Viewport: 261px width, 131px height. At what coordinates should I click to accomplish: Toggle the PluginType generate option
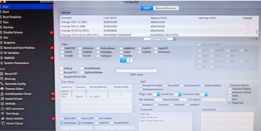pos(229,103)
